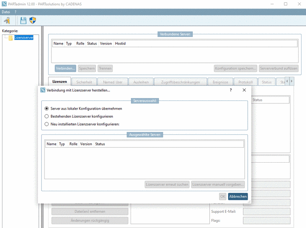
Task: Click the Datei(en) entfernen button
Action: tap(90, 211)
